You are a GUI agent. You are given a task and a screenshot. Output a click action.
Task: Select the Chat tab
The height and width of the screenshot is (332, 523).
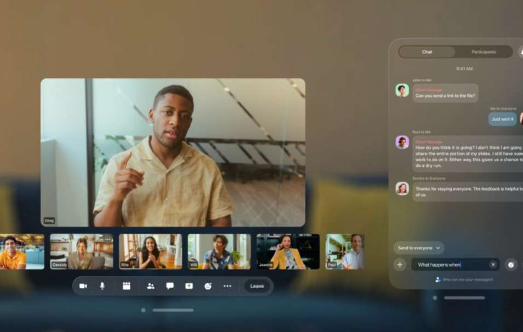point(427,52)
